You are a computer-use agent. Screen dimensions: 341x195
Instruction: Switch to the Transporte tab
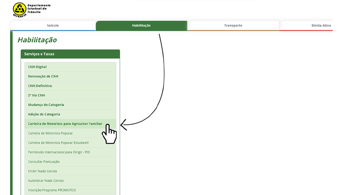coord(233,25)
